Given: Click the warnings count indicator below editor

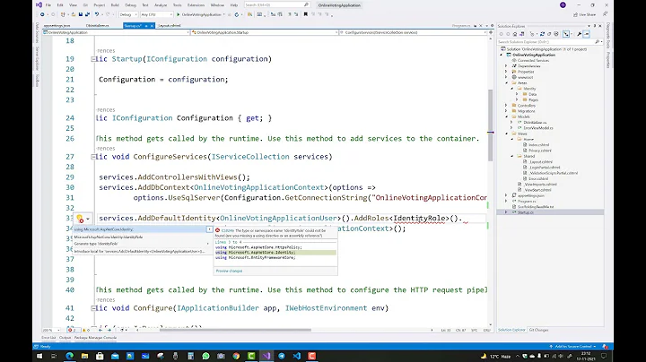Looking at the screenshot, I should (x=86, y=330).
